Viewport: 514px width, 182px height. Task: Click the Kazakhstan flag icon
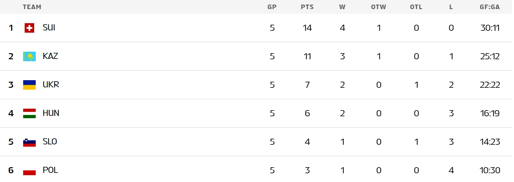tap(29, 56)
